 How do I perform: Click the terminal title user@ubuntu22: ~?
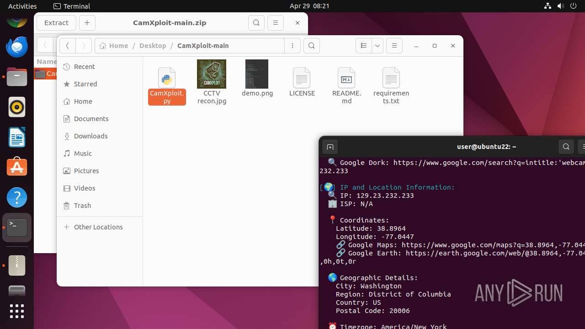click(487, 147)
